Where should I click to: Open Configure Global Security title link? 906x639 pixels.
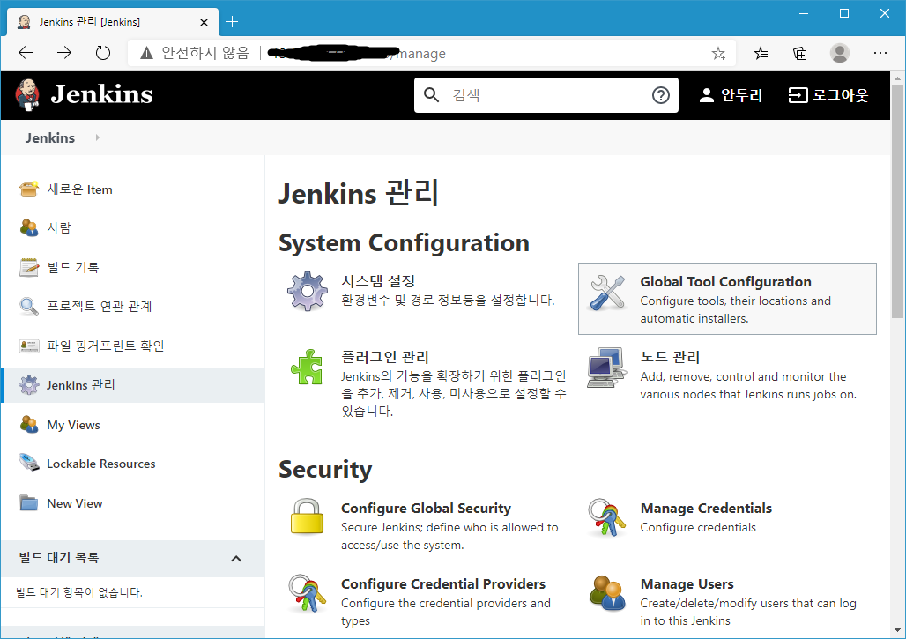point(426,508)
